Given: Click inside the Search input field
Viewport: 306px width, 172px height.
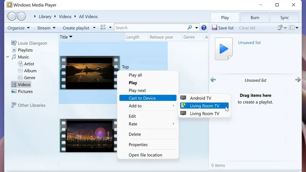Looking at the screenshot, I should pos(149,28).
